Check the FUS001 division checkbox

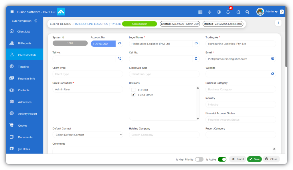(133, 90)
